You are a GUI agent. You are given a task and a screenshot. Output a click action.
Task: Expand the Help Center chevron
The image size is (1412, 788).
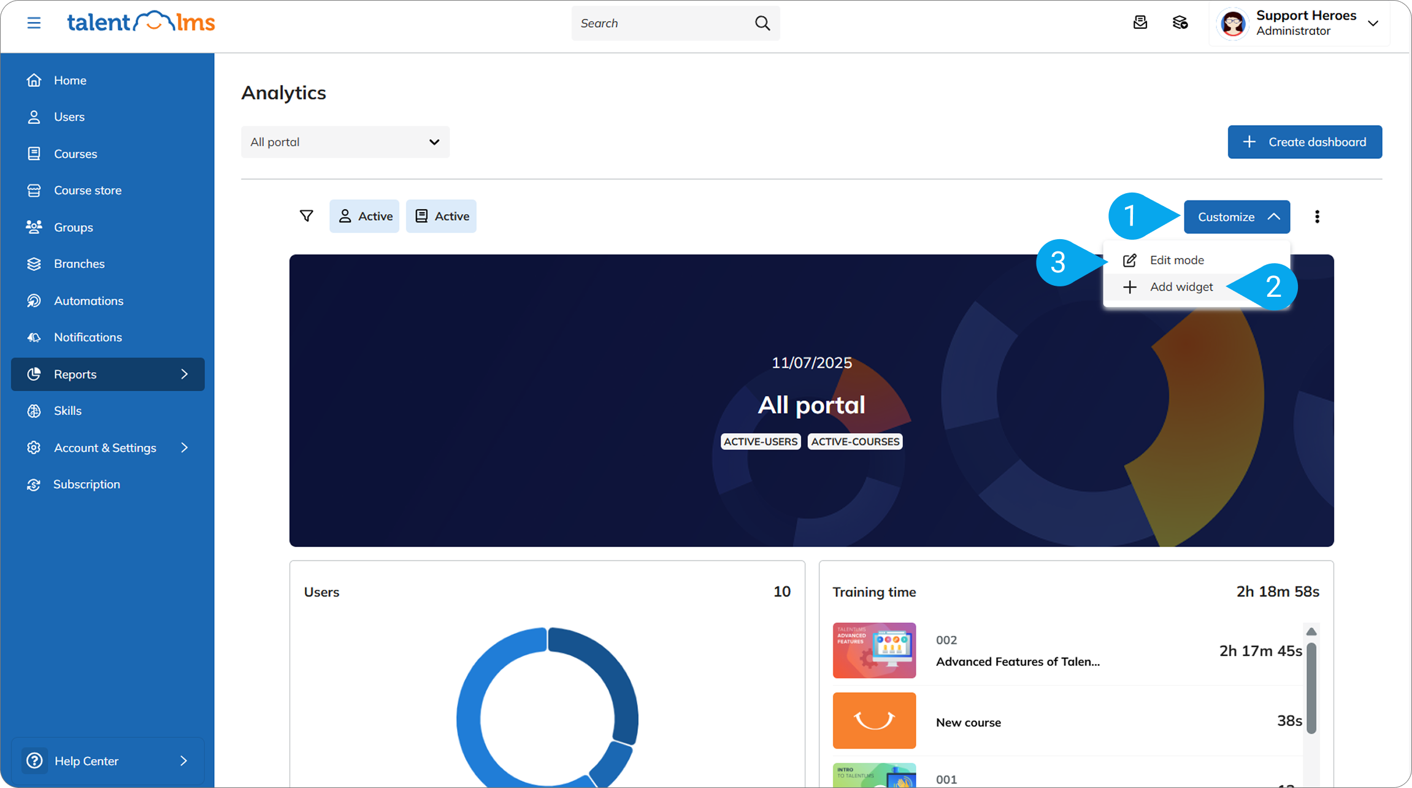click(x=184, y=760)
